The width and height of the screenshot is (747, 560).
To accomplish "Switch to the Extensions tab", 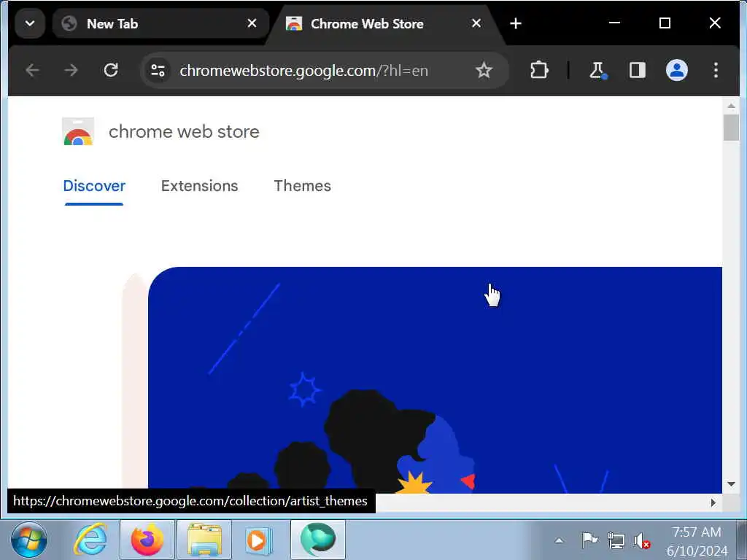I will (x=199, y=186).
